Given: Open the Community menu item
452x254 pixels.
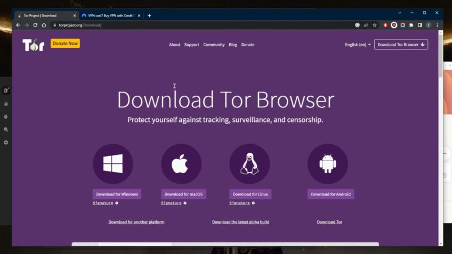Looking at the screenshot, I should (x=214, y=45).
